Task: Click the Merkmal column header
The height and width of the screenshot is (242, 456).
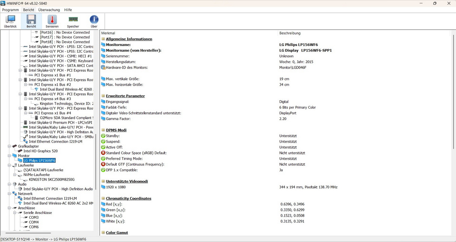Action: [108, 33]
